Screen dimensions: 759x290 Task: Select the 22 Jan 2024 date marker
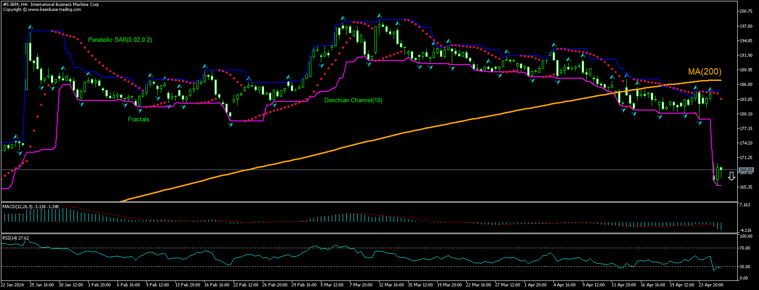(x=12, y=285)
